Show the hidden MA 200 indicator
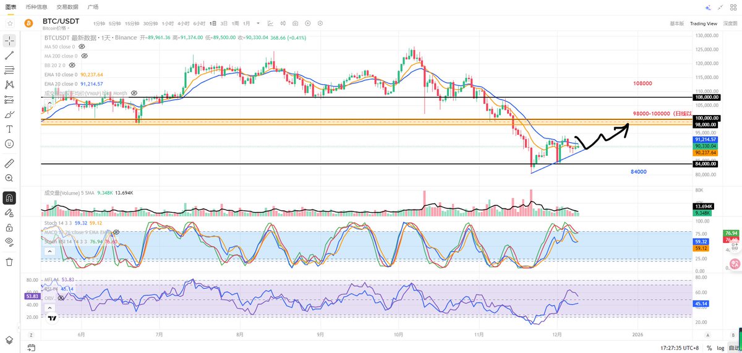Viewport: 742px width, 353px height. (x=84, y=56)
